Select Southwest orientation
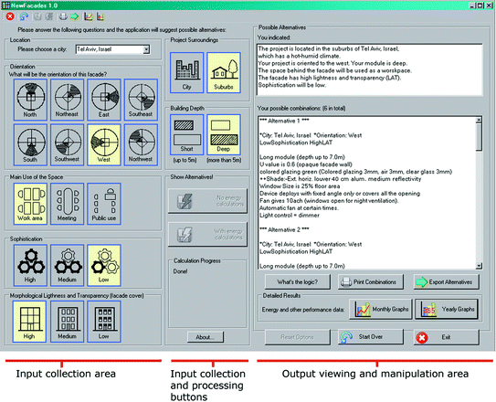The image size is (496, 402). point(67,145)
